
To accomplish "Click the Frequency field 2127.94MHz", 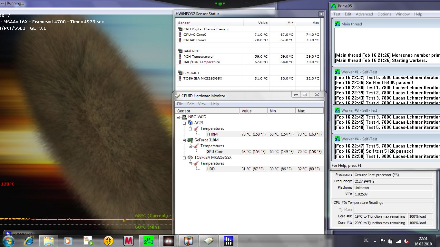I will [393, 181].
